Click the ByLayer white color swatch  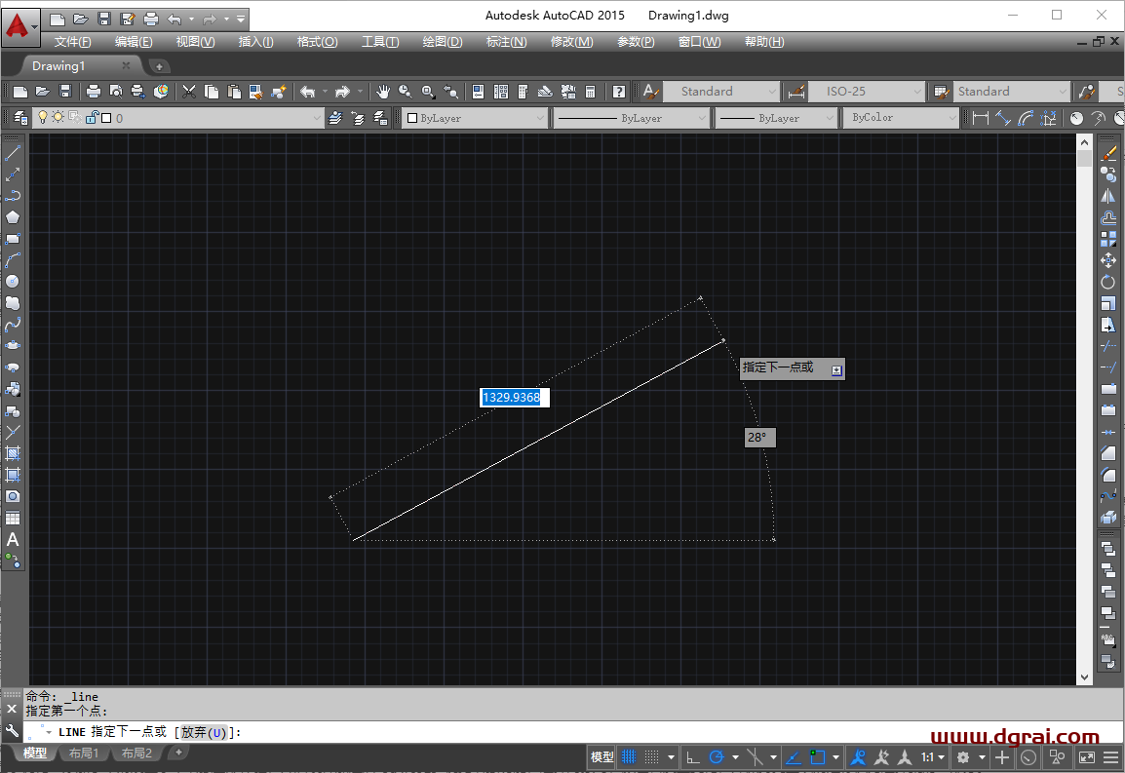411,118
